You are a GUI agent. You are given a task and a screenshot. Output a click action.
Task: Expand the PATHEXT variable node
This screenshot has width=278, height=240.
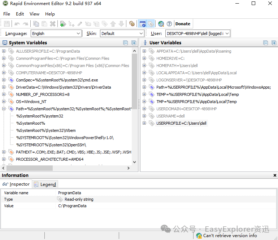[4, 152]
